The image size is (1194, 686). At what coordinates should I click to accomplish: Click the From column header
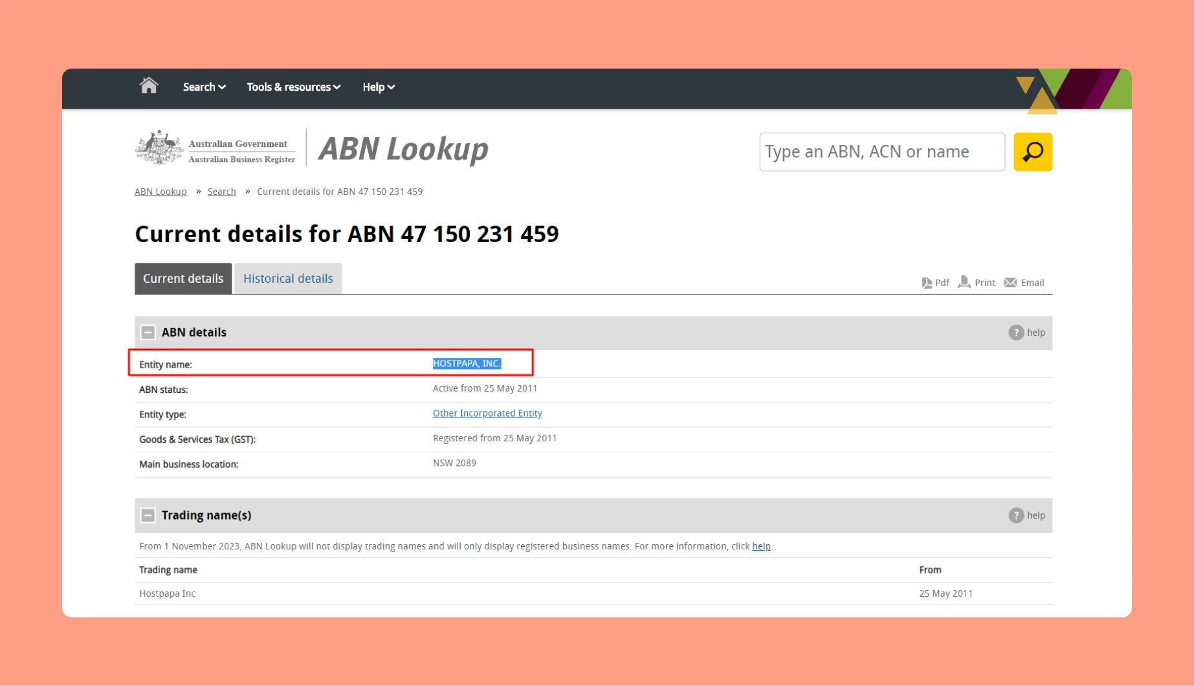coord(930,570)
